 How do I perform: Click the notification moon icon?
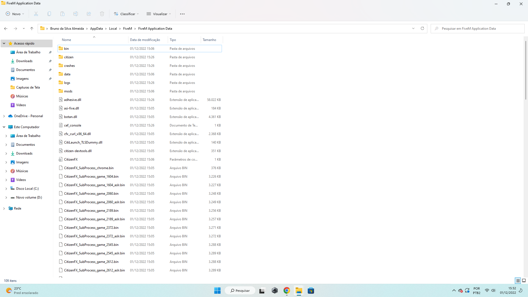[521, 290]
